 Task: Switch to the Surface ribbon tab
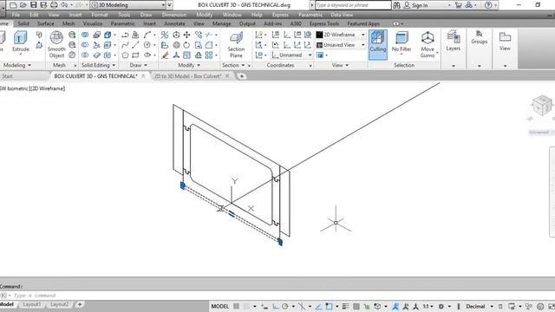[x=46, y=23]
